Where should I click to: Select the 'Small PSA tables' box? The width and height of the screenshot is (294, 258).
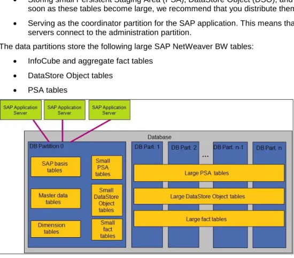click(107, 167)
